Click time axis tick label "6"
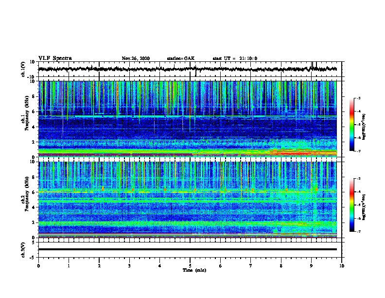This screenshot has height=298, width=385. 221,266
